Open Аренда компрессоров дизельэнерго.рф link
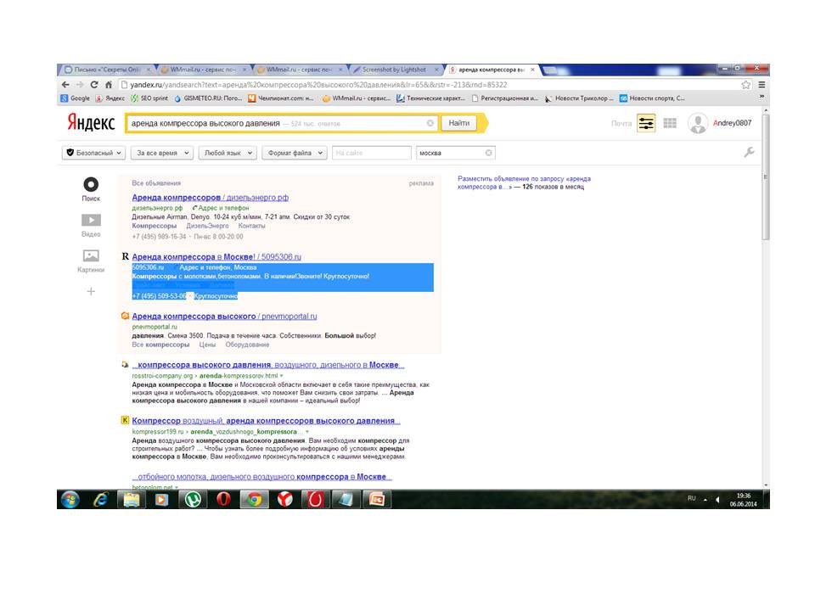The height and width of the screenshot is (611, 815). (x=210, y=198)
